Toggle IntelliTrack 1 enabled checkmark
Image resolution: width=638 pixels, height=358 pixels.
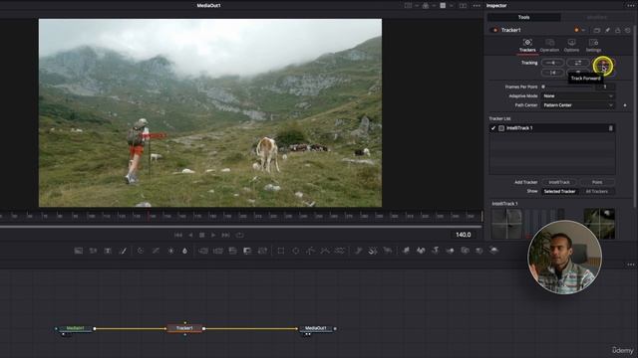coord(493,128)
